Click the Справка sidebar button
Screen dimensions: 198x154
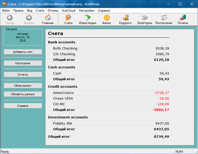click(x=23, y=106)
